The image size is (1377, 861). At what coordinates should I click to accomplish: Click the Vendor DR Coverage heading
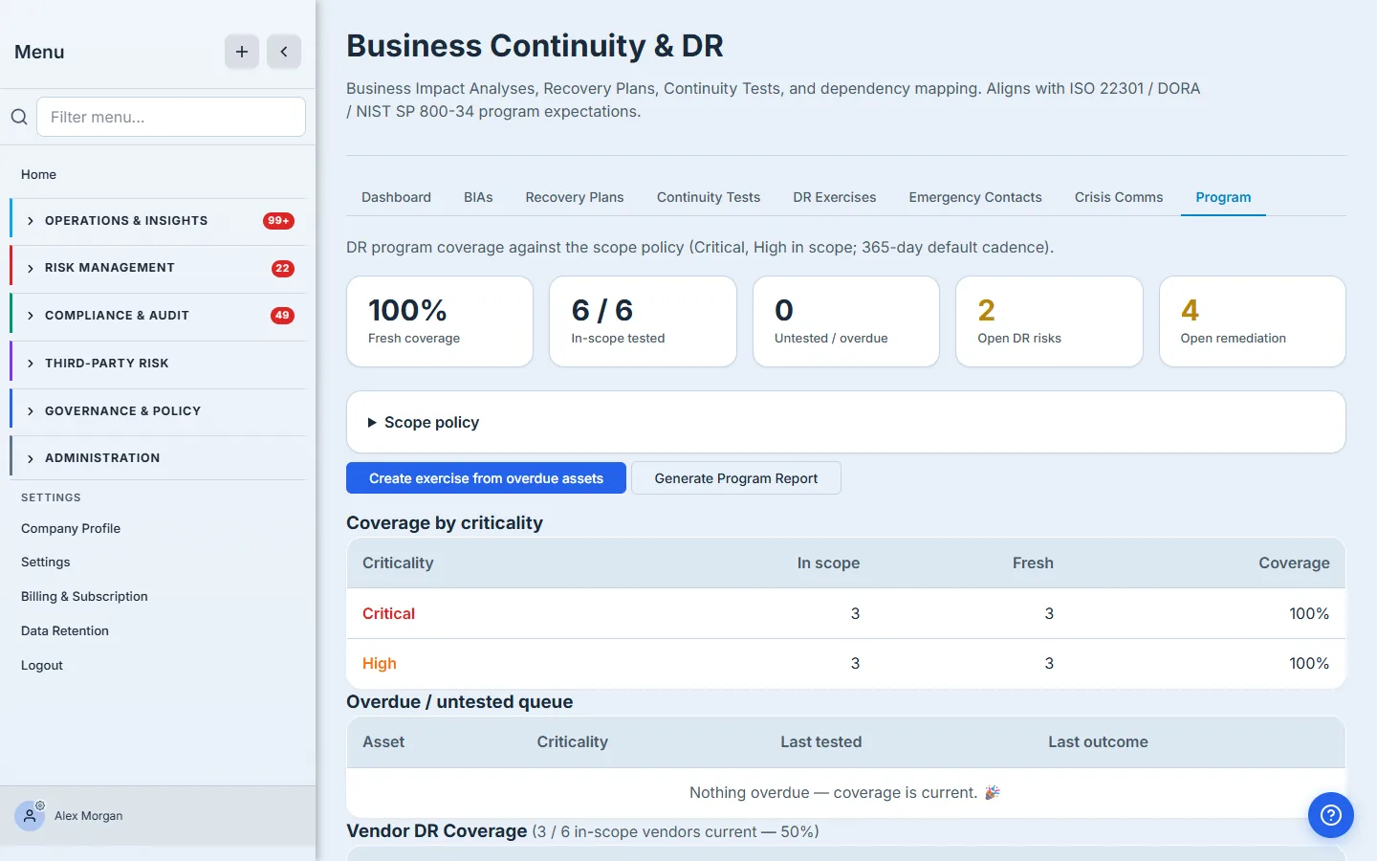pos(436,830)
